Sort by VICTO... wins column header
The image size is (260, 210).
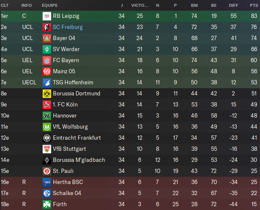click(140, 5)
